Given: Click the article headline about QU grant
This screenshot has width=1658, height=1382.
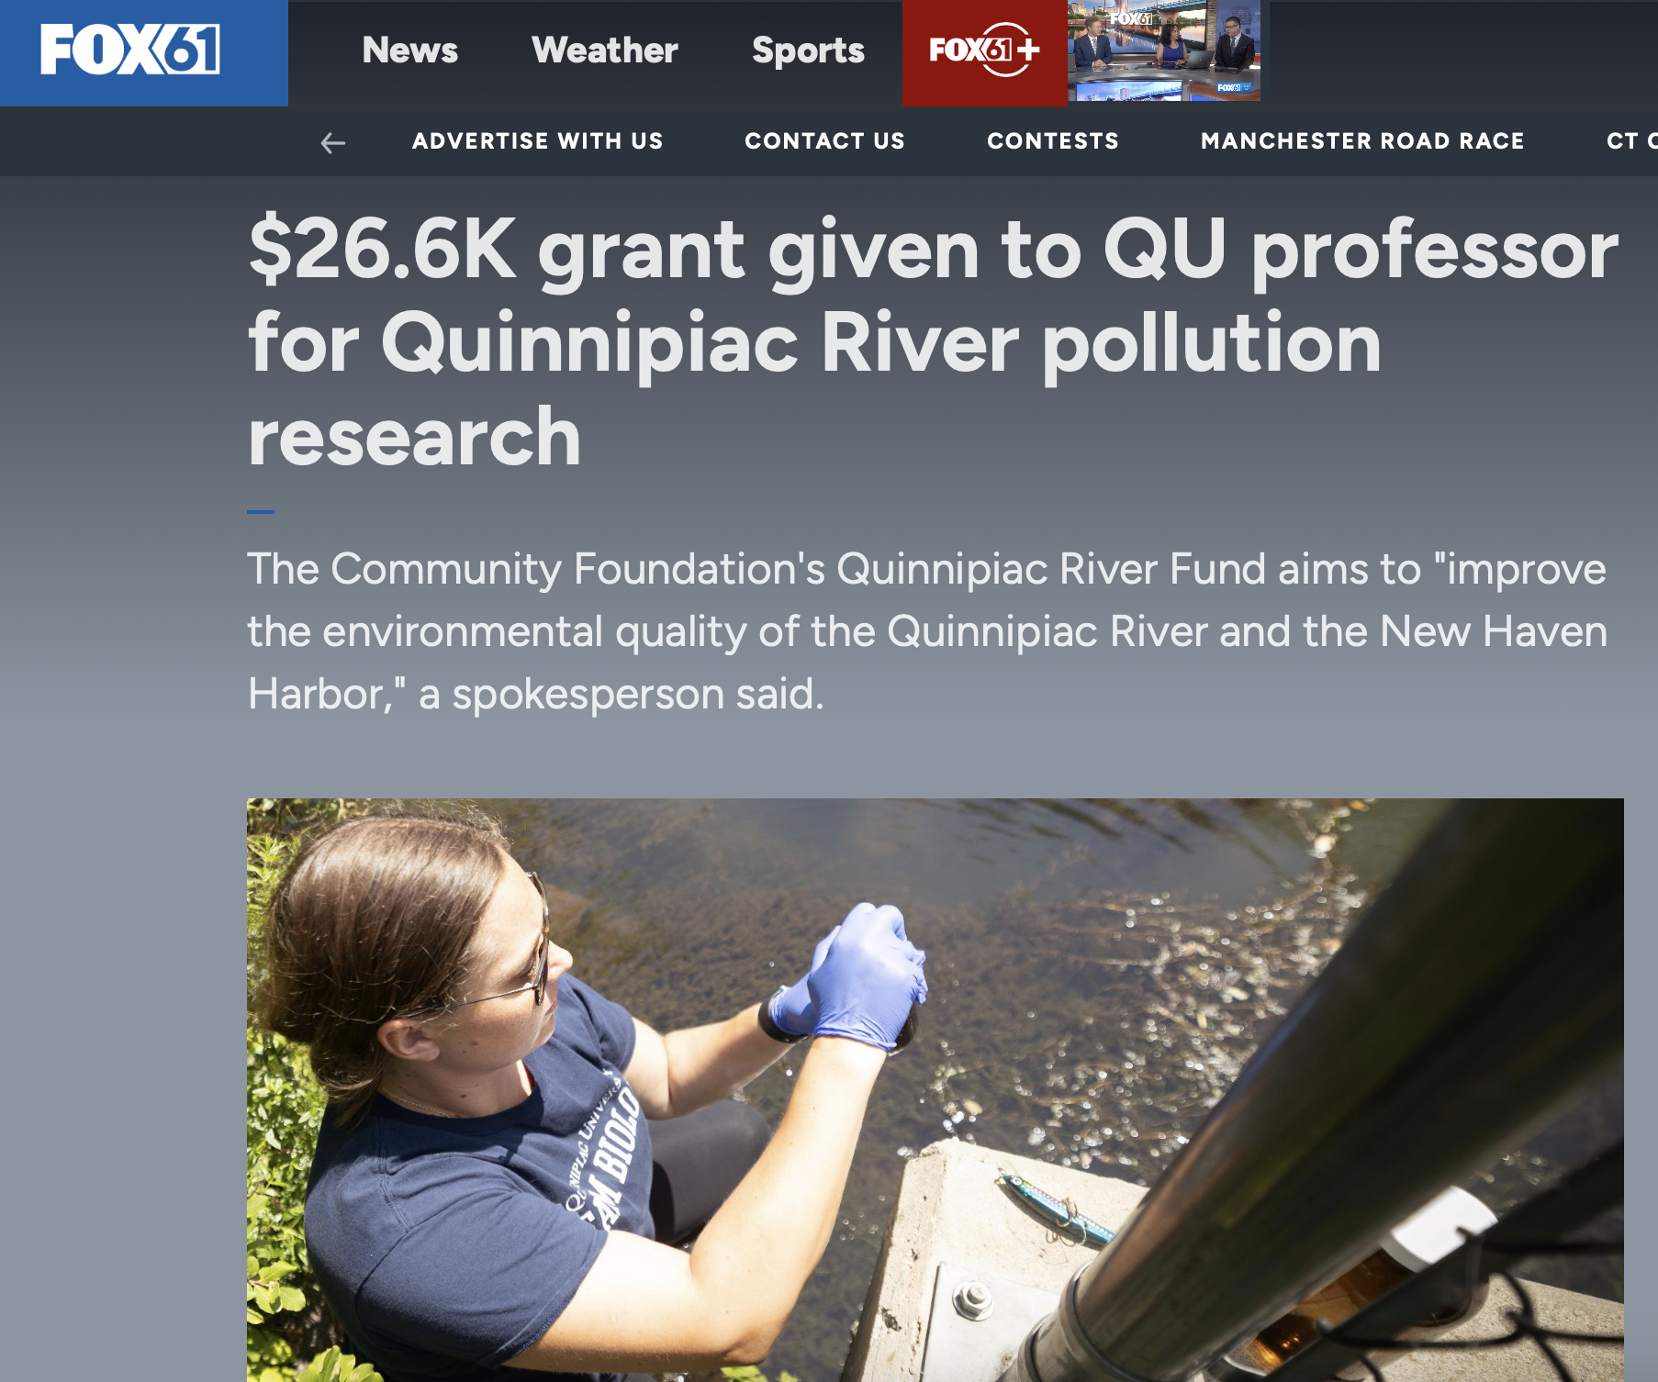Looking at the screenshot, I should click(x=933, y=342).
